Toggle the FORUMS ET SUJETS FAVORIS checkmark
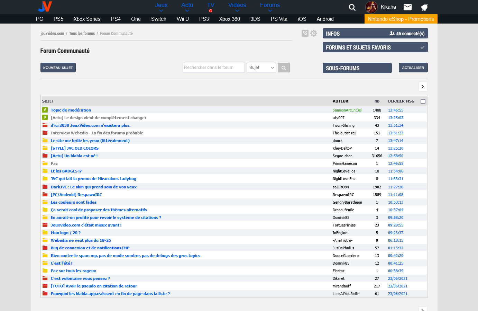The height and width of the screenshot is (311, 478). coord(422,47)
